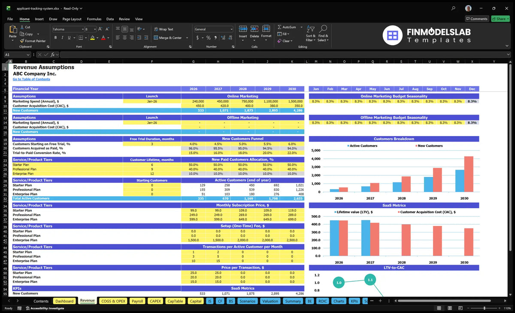
Task: Click the Cut scissors icon
Action: coord(22,27)
